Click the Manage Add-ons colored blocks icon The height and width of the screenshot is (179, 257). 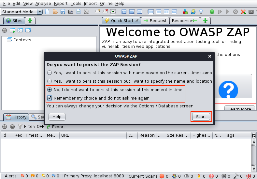pos(185,12)
